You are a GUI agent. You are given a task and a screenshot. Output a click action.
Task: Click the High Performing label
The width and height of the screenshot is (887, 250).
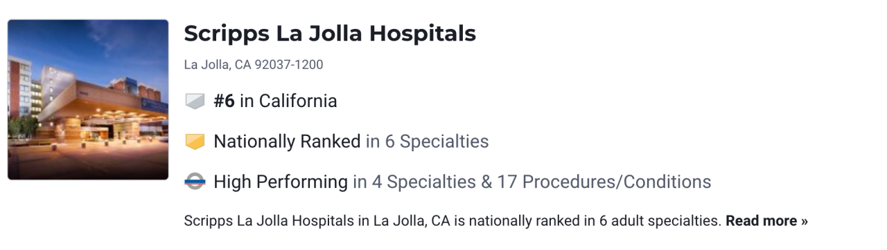tap(281, 182)
